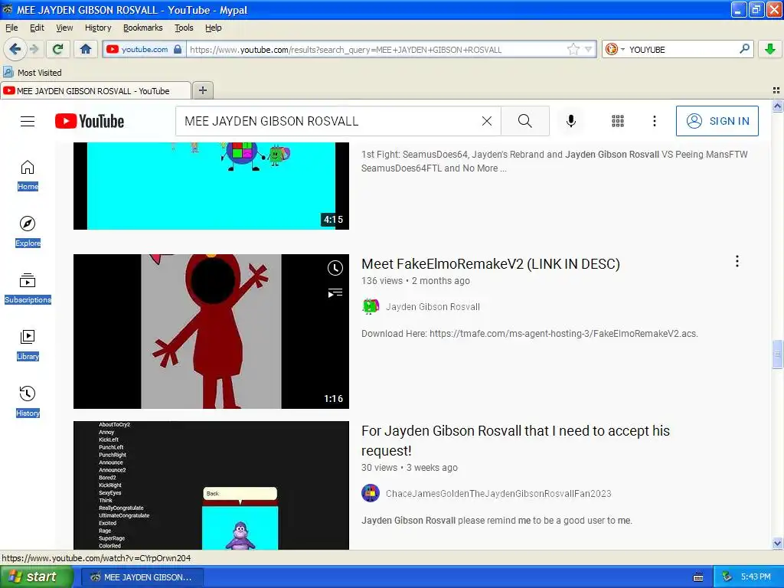784x588 pixels.
Task: Click the 1st Fight video description text
Action: 554,161
